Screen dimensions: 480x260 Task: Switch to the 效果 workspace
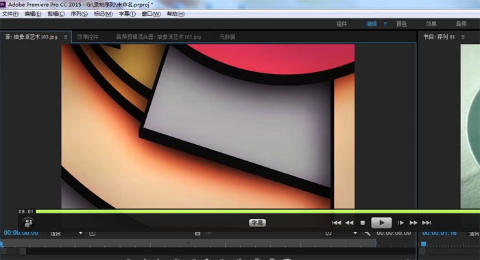[x=431, y=24]
